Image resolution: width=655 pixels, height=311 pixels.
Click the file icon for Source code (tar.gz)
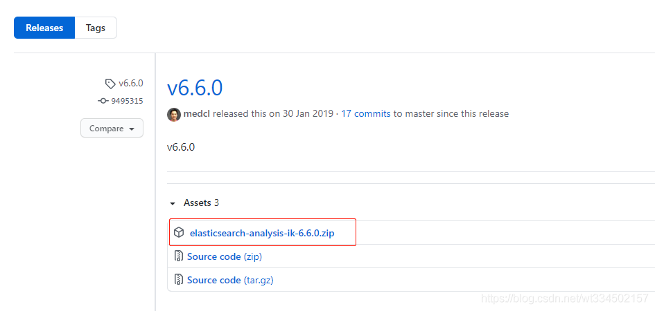click(179, 280)
